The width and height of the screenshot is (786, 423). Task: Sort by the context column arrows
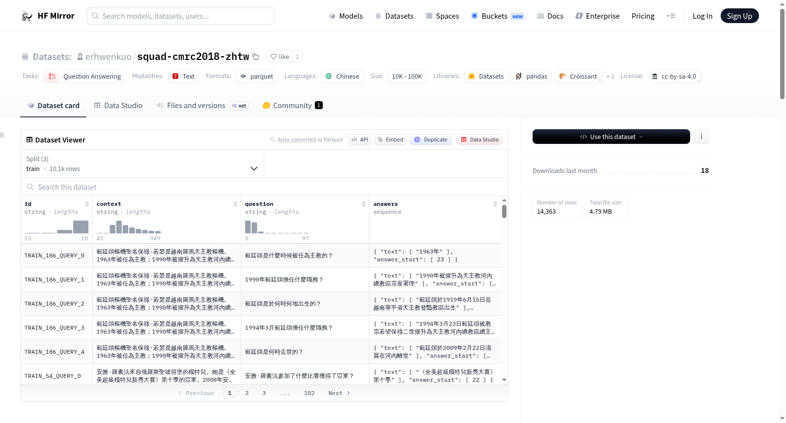pyautogui.click(x=235, y=204)
